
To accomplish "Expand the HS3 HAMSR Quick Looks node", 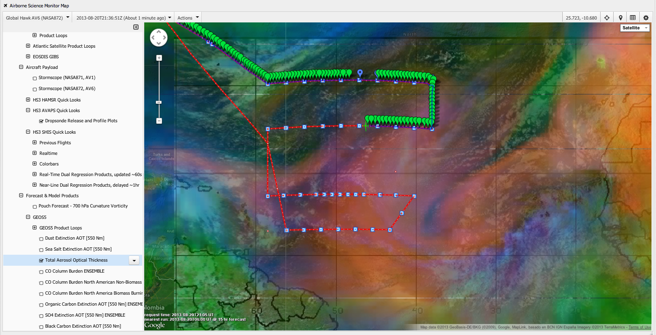I will point(28,99).
